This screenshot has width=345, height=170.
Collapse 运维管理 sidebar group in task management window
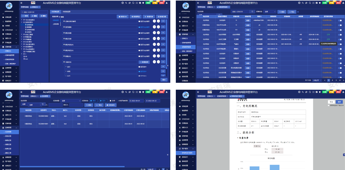[10, 128]
